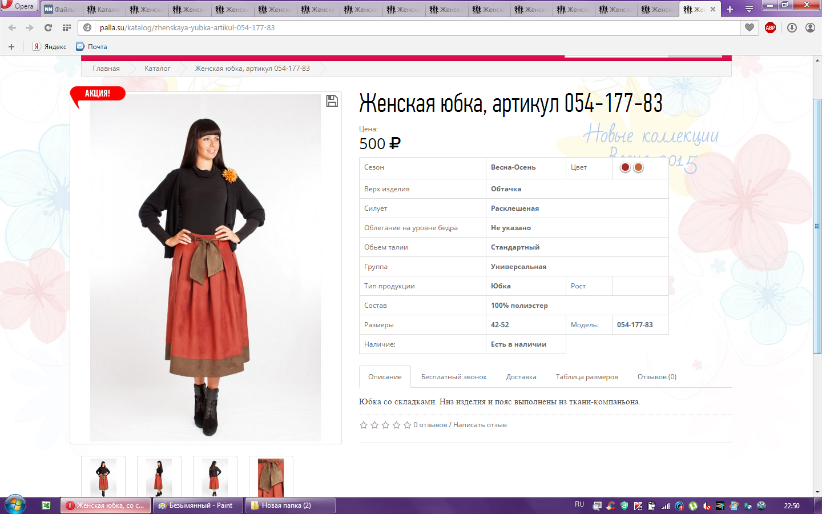Screen dimensions: 822x514
Task: Switch to Безымянный - Paint window
Action: [198, 505]
